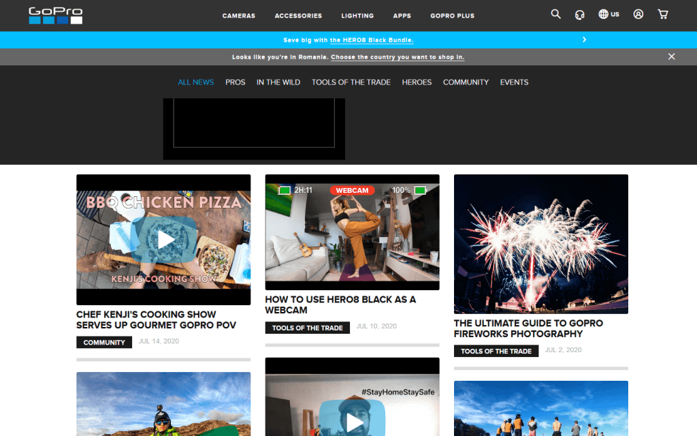View the shopping cart
The image size is (697, 436).
click(663, 14)
